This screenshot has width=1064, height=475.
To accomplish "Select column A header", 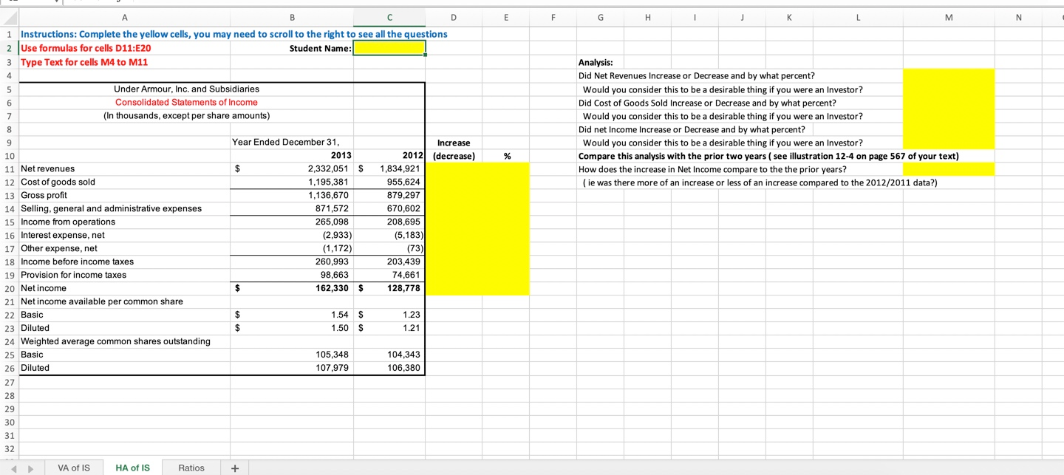I will pyautogui.click(x=124, y=17).
